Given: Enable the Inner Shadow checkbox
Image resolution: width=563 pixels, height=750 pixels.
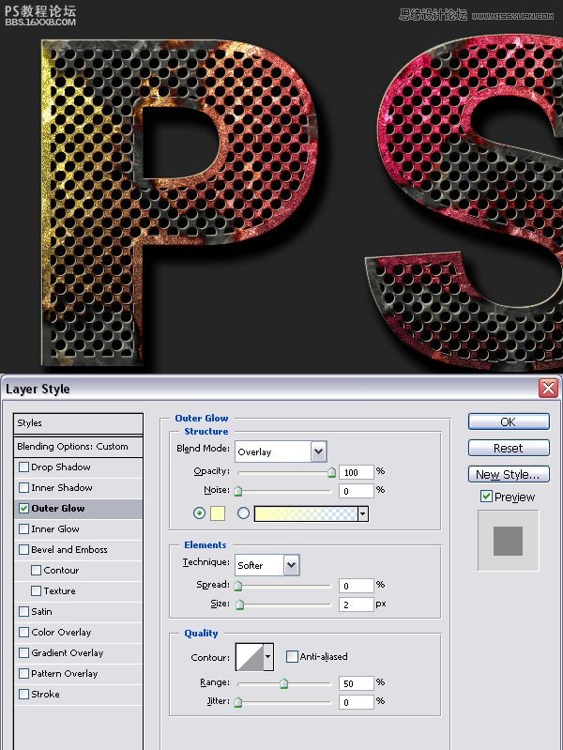Looking at the screenshot, I should tap(23, 487).
